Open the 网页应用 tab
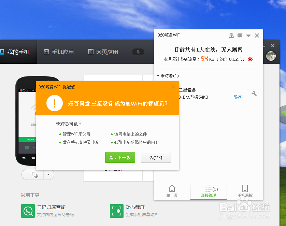This screenshot has width=286, height=226. point(103,52)
